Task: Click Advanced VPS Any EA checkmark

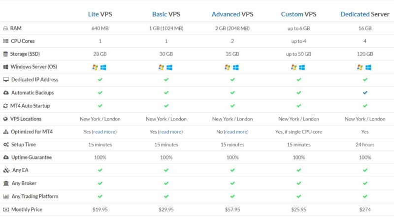Action: pos(232,170)
